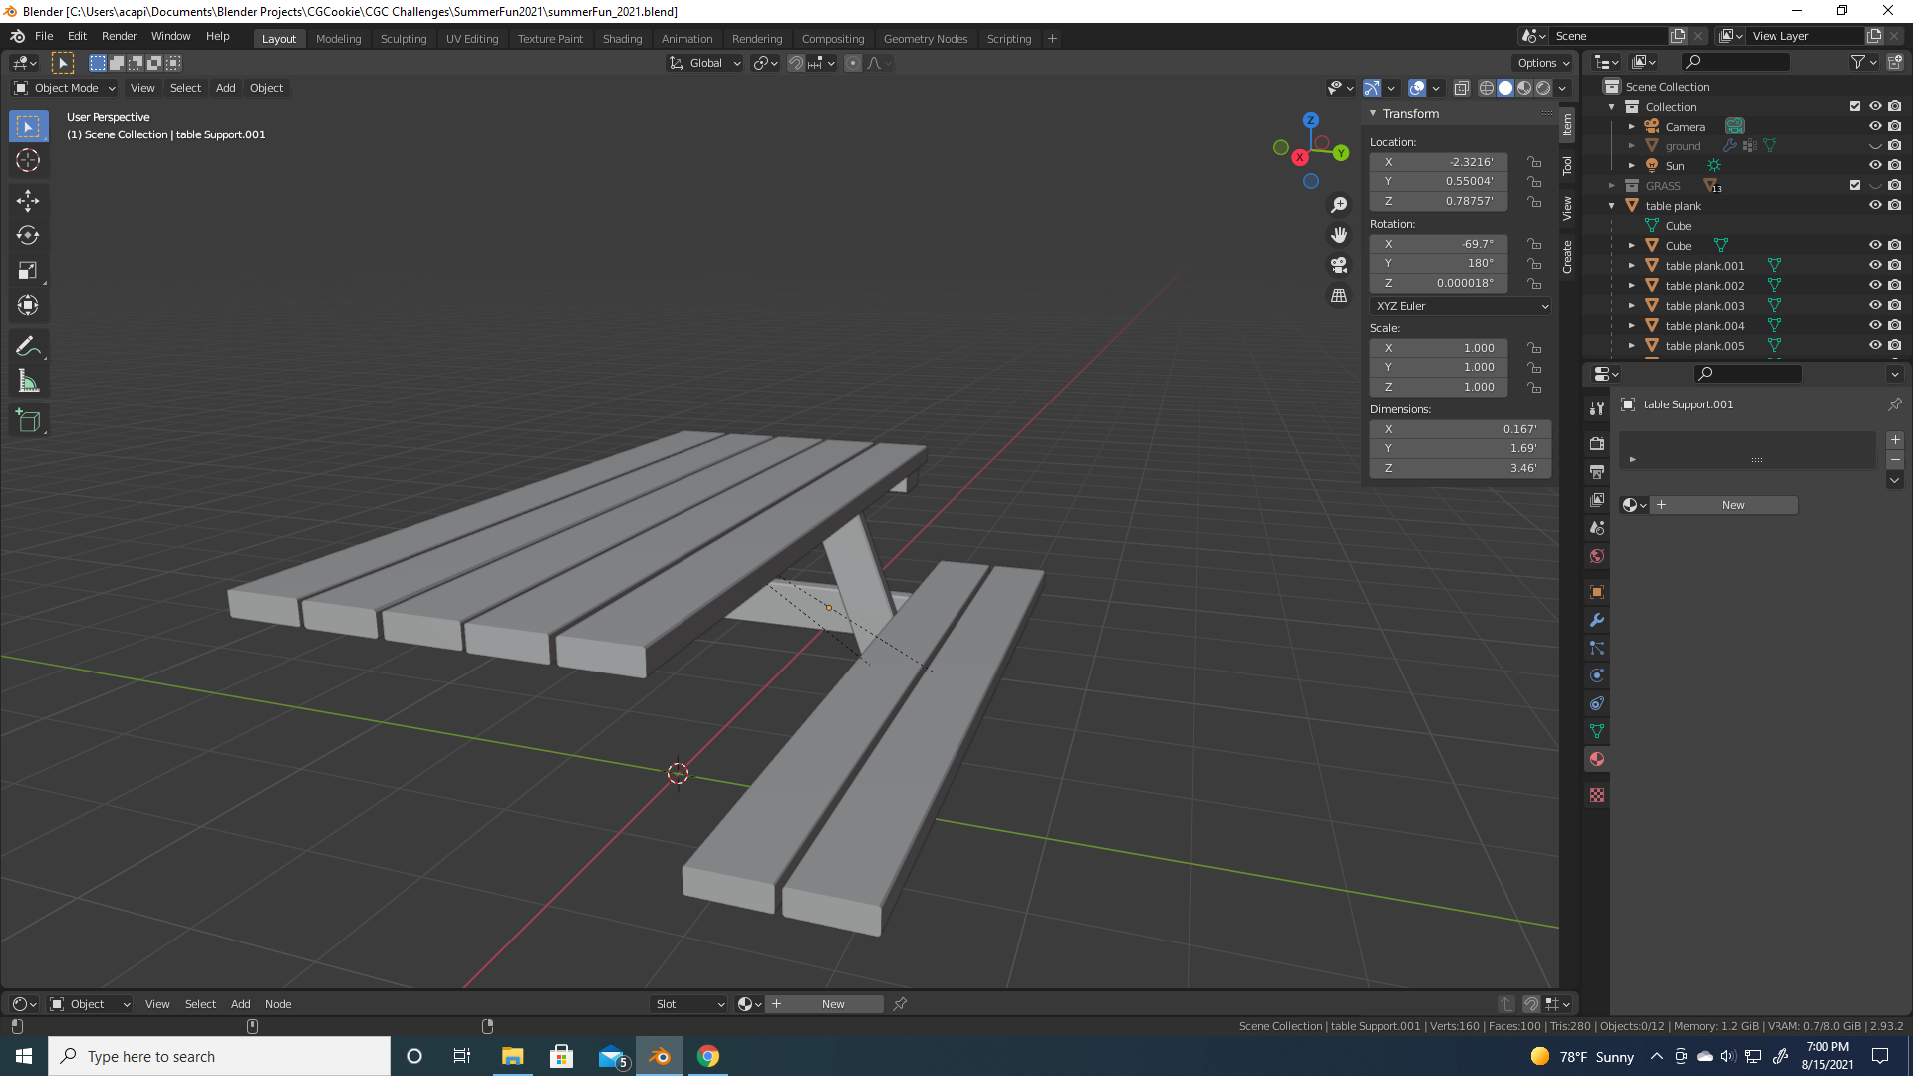The height and width of the screenshot is (1076, 1913).
Task: Open the Render menu
Action: 119,36
